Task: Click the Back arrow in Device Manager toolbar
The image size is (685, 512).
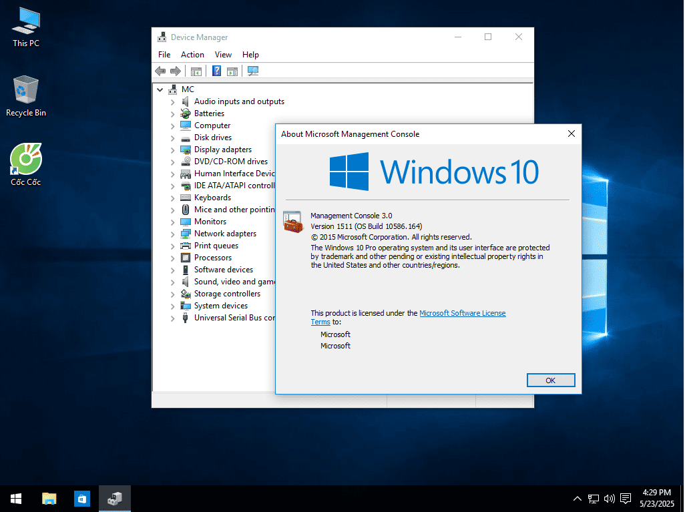Action: point(160,71)
